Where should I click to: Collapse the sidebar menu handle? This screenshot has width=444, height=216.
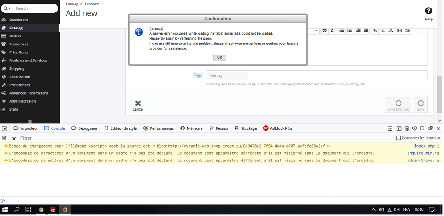pyautogui.click(x=30, y=122)
